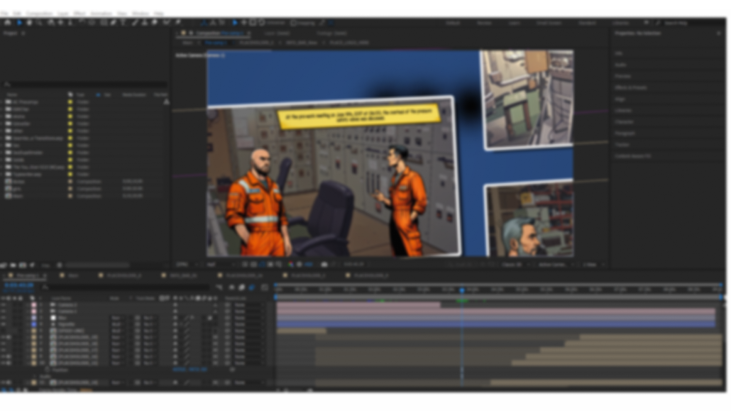
Task: Open the Animation menu
Action: click(101, 14)
